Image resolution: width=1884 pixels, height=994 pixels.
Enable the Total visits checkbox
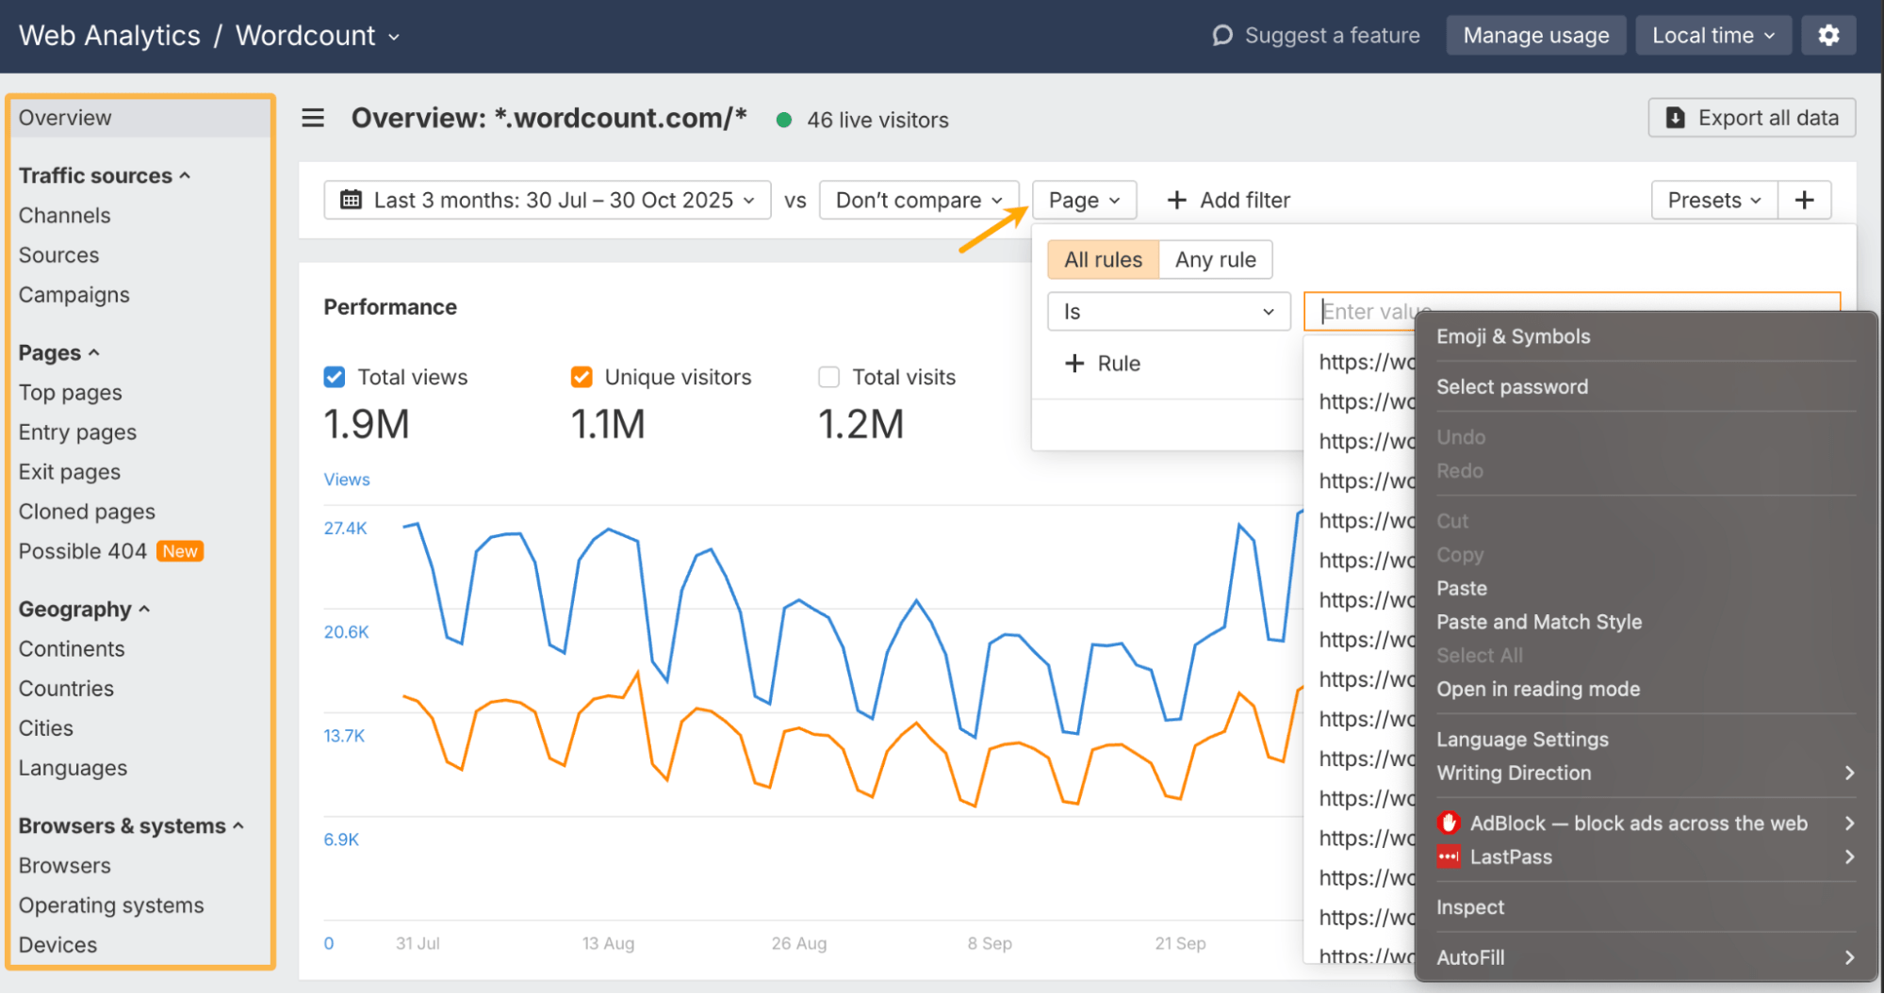[829, 377]
